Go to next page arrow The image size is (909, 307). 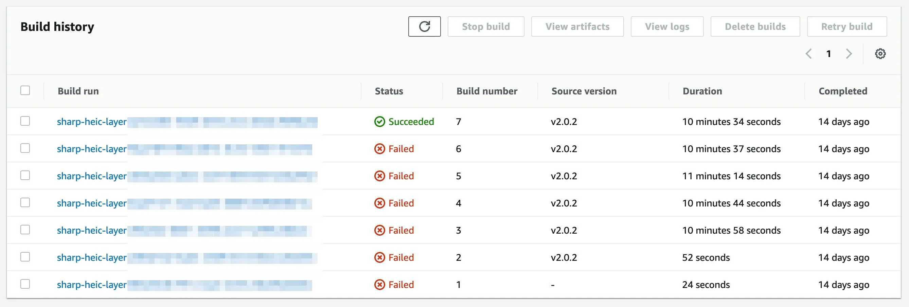[x=849, y=54]
